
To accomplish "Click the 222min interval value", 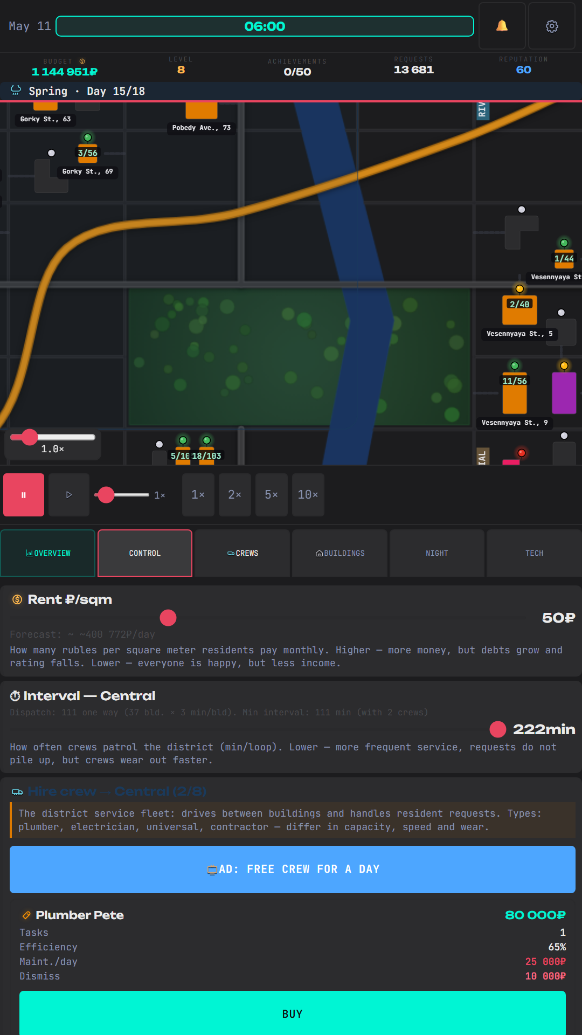I will (x=544, y=729).
